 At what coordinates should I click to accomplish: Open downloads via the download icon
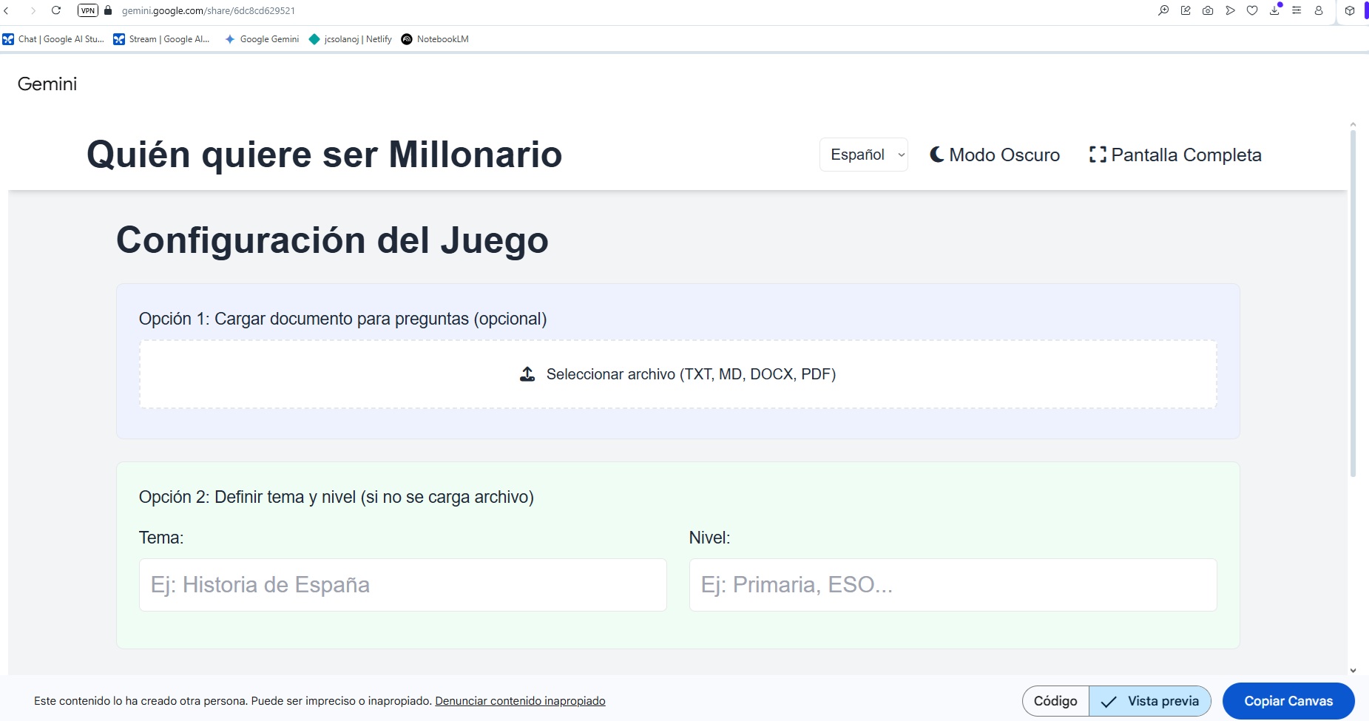point(1274,10)
